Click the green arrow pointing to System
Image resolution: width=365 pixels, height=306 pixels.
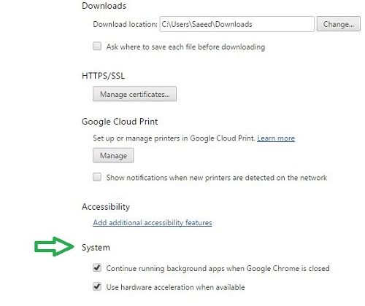tap(54, 246)
